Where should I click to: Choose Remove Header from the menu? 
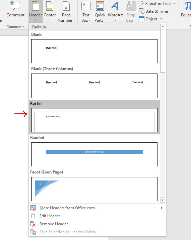[54, 224]
